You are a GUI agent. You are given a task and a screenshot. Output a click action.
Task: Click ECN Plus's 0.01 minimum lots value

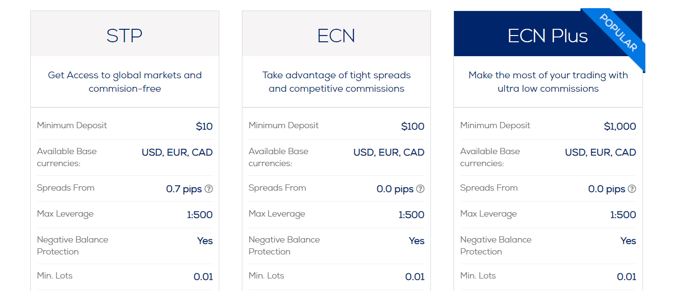tap(627, 277)
